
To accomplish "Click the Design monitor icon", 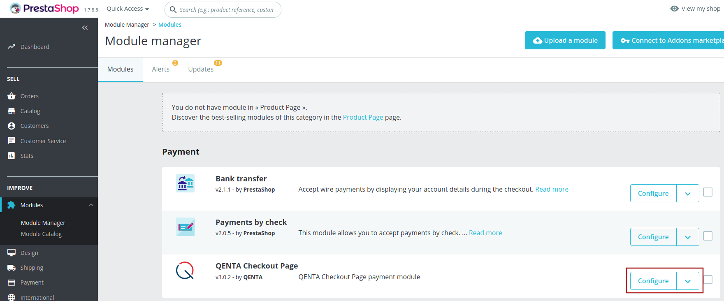I will (x=12, y=252).
